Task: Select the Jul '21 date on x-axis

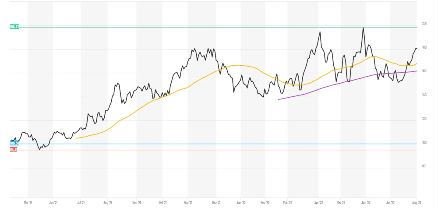Action: tap(81, 203)
